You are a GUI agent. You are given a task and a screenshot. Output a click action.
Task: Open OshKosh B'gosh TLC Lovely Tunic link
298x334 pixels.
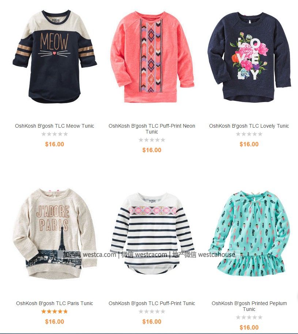pyautogui.click(x=249, y=126)
